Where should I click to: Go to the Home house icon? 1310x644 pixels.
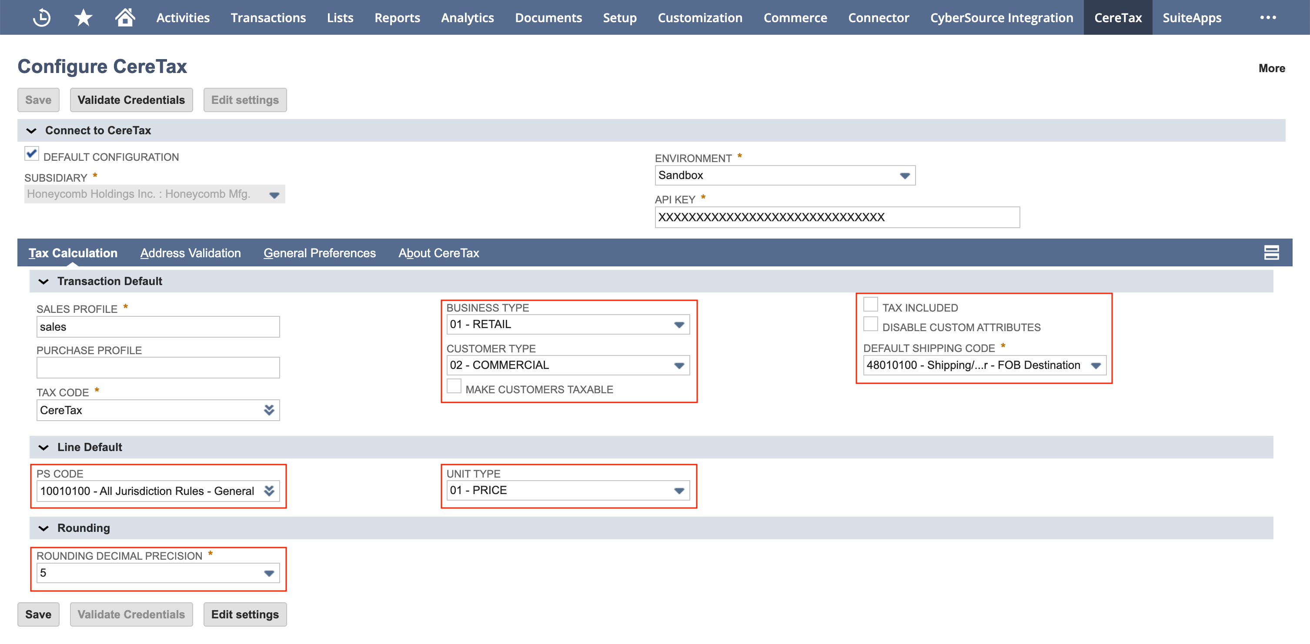pyautogui.click(x=125, y=17)
